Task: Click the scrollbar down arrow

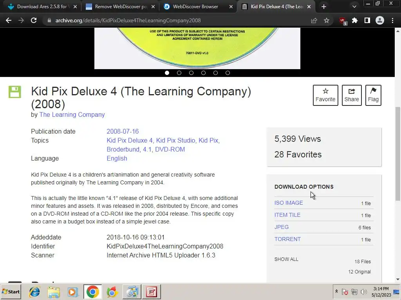Action: coord(398,279)
